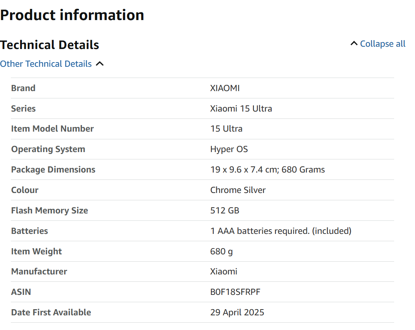The height and width of the screenshot is (330, 415).
Task: Click the 'Item Model Number' label
Action: click(52, 129)
